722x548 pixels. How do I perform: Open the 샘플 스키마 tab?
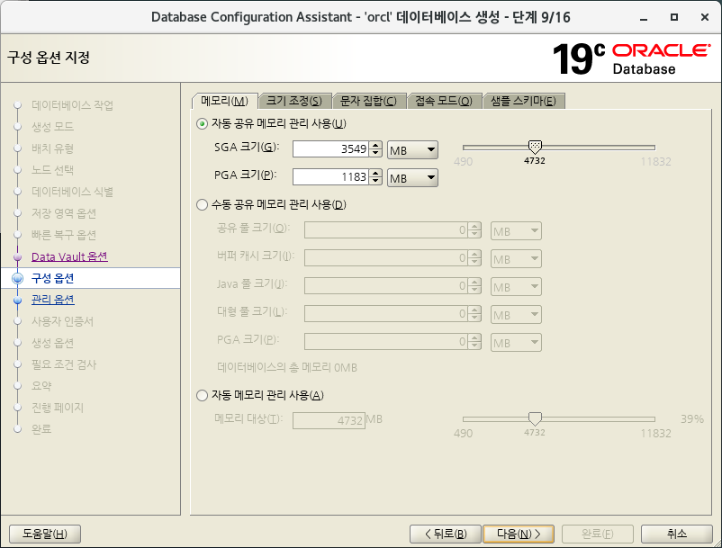(524, 101)
